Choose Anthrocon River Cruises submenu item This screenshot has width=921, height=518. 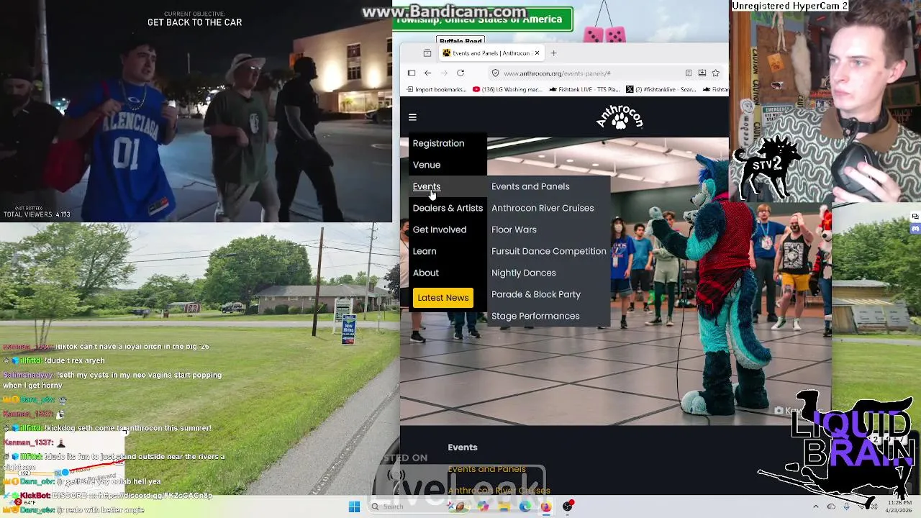click(543, 208)
